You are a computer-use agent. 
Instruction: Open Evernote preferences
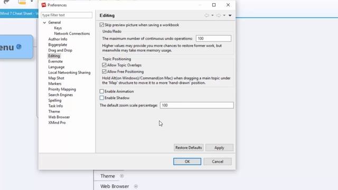tap(55, 61)
